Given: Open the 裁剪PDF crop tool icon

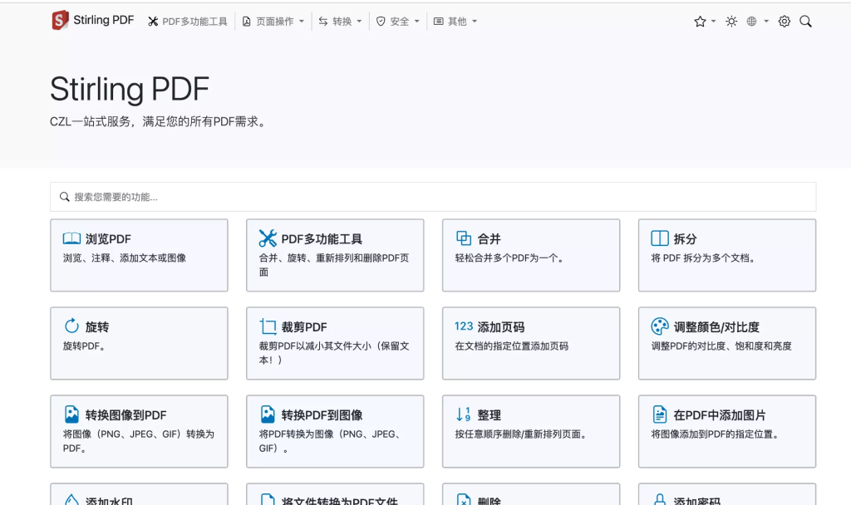Looking at the screenshot, I should [x=267, y=326].
